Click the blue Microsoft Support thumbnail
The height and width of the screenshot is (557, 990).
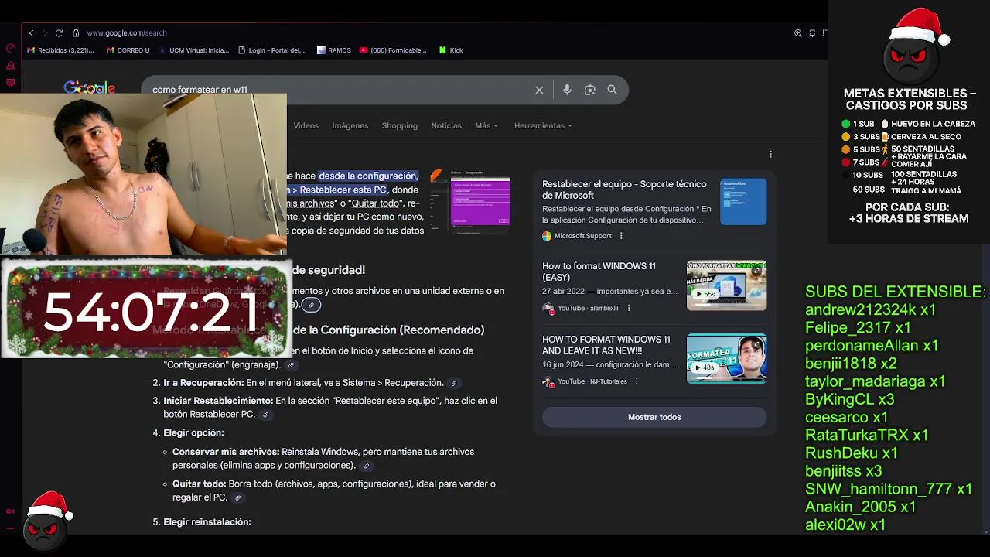(x=743, y=201)
